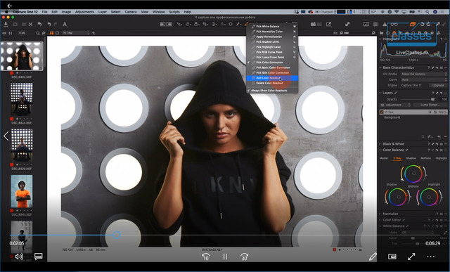This screenshot has width=450, height=272.
Task: Select the Pan hand tool
Action: click(188, 25)
